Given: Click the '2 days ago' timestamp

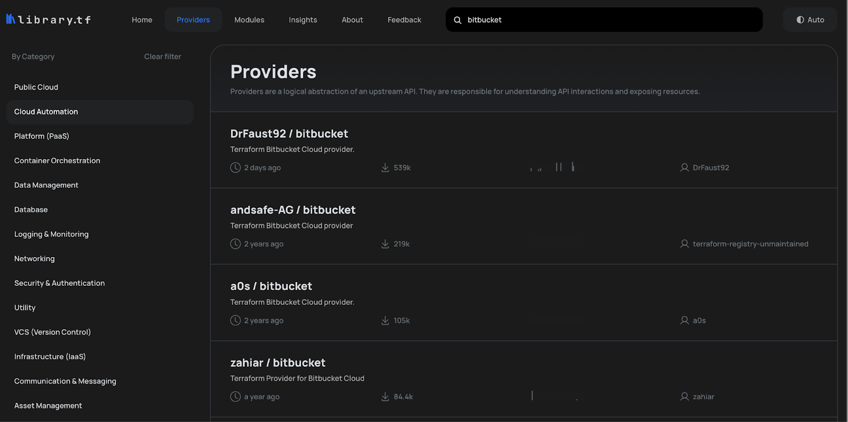Looking at the screenshot, I should coord(262,168).
